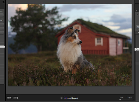This screenshot has width=139, height=102.
Task: Switch to grid view
Action: [x=9, y=98]
